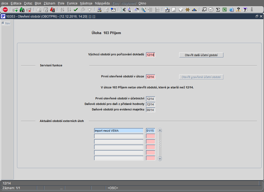Image resolution: width=264 pixels, height=192 pixels.
Task: Open the Nástroje menu
Action: (x=86, y=3)
